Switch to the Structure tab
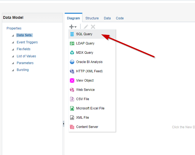The image size is (195, 155). click(x=92, y=18)
